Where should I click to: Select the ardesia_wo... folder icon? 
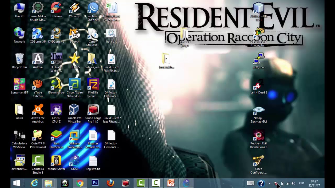[93, 61]
